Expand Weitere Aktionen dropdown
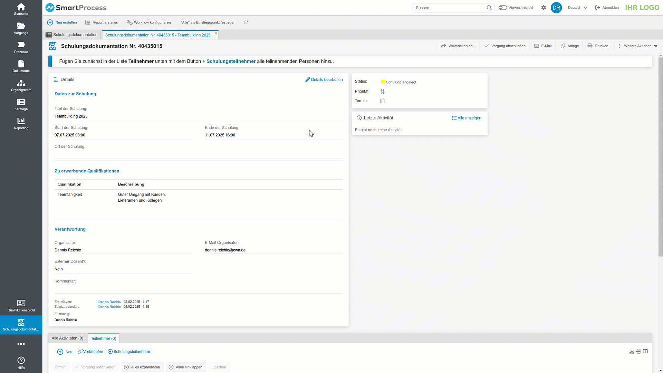This screenshot has height=373, width=663. coord(637,46)
